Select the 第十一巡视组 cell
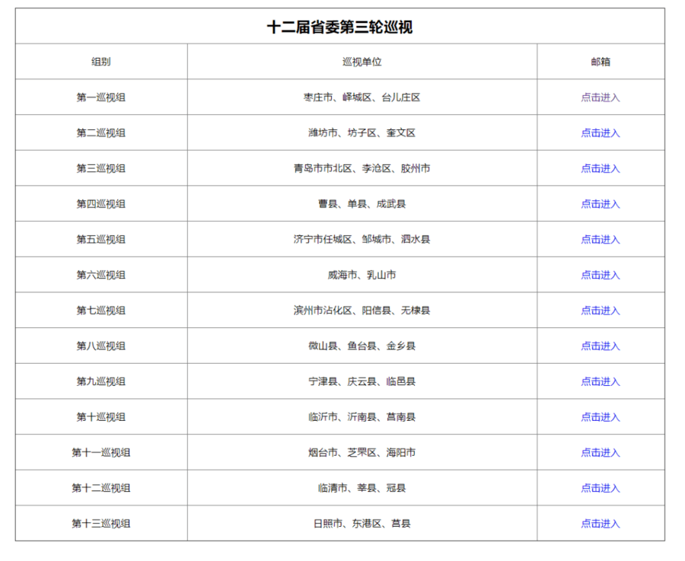Screen dimensions: 685x561 coord(101,453)
